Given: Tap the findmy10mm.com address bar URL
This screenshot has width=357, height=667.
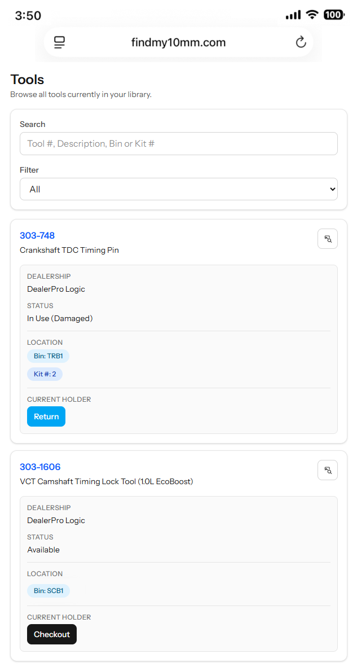Looking at the screenshot, I should coord(178,42).
